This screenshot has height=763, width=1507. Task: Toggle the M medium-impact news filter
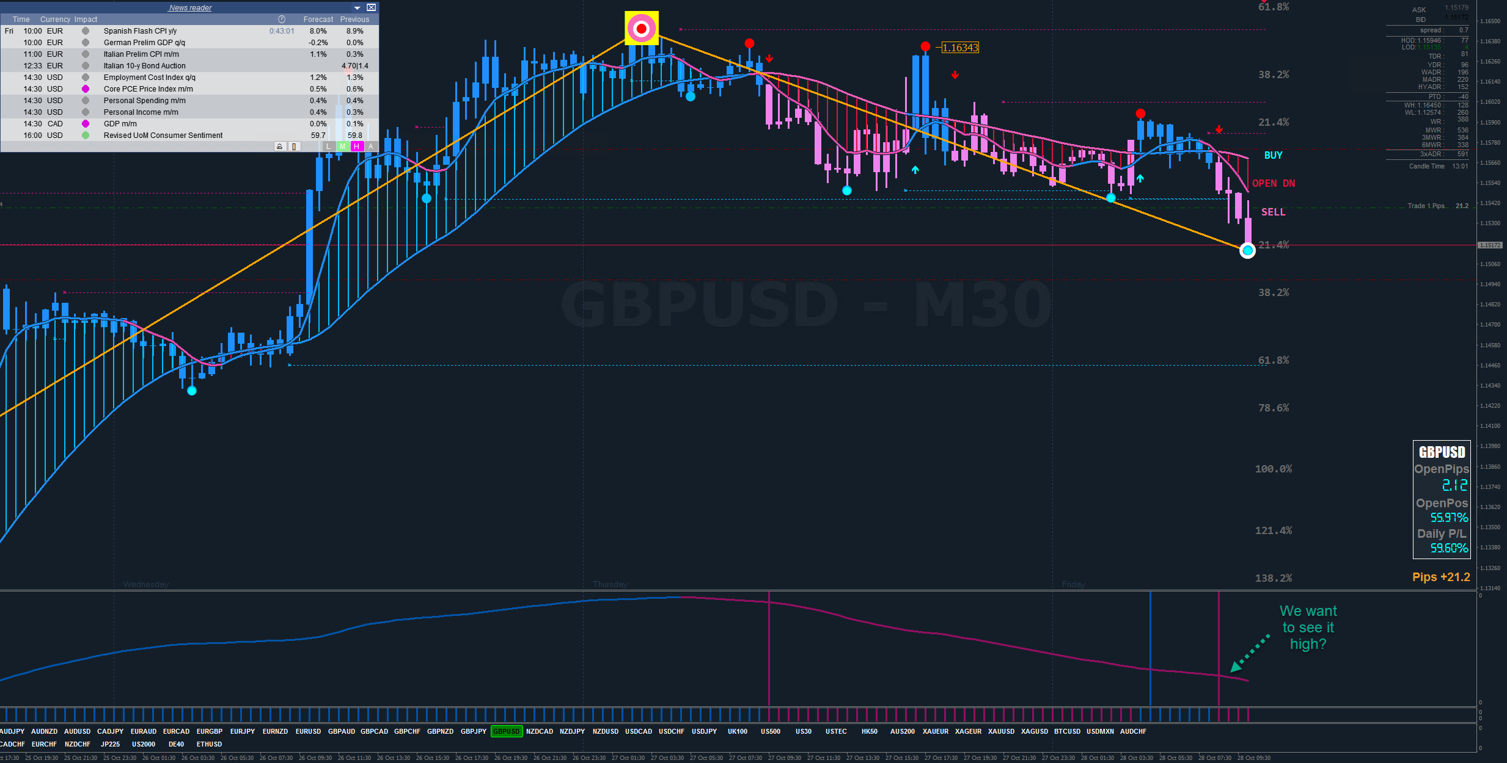pyautogui.click(x=343, y=146)
